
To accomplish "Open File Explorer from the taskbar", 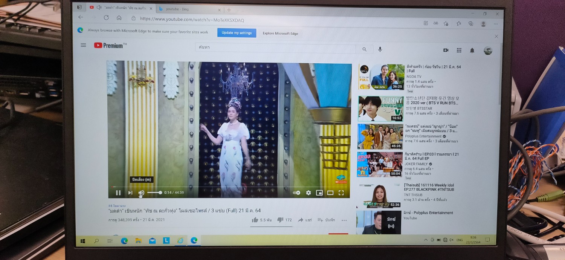I will (138, 241).
